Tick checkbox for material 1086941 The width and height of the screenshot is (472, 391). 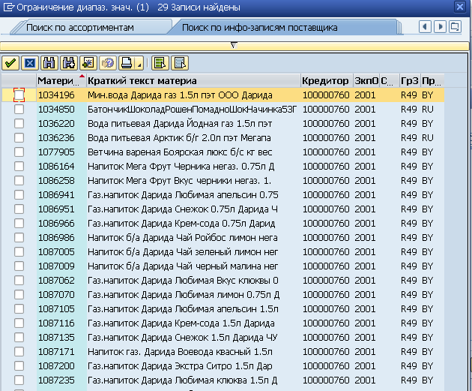(x=19, y=194)
